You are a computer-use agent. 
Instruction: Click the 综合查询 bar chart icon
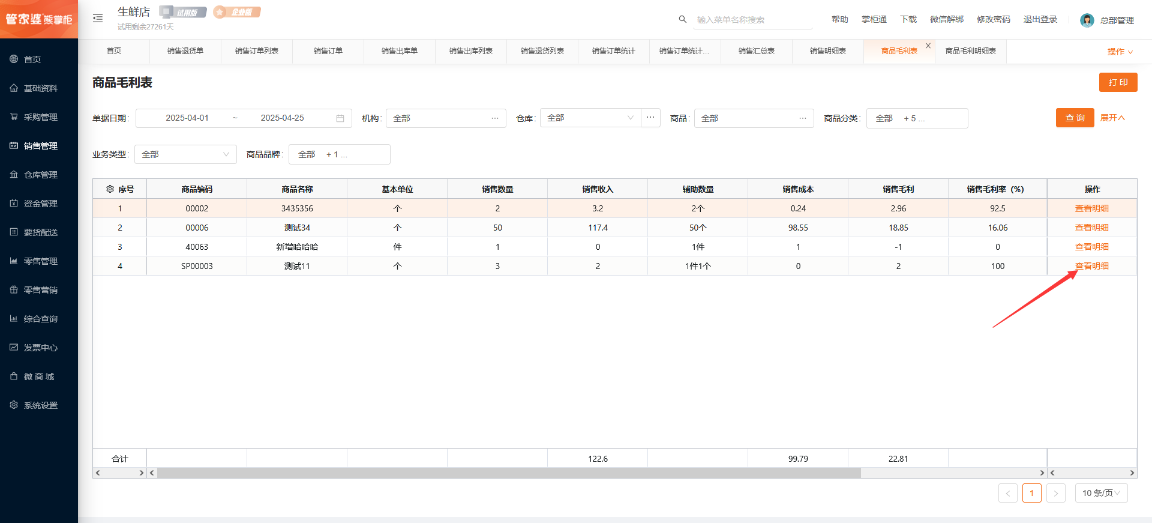tap(14, 318)
